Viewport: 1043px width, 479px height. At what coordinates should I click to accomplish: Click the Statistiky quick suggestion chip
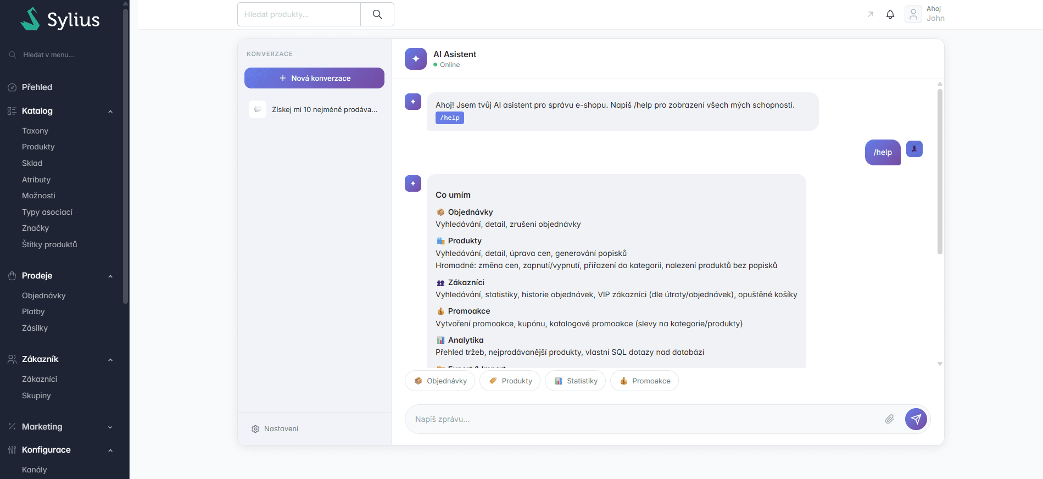point(575,381)
